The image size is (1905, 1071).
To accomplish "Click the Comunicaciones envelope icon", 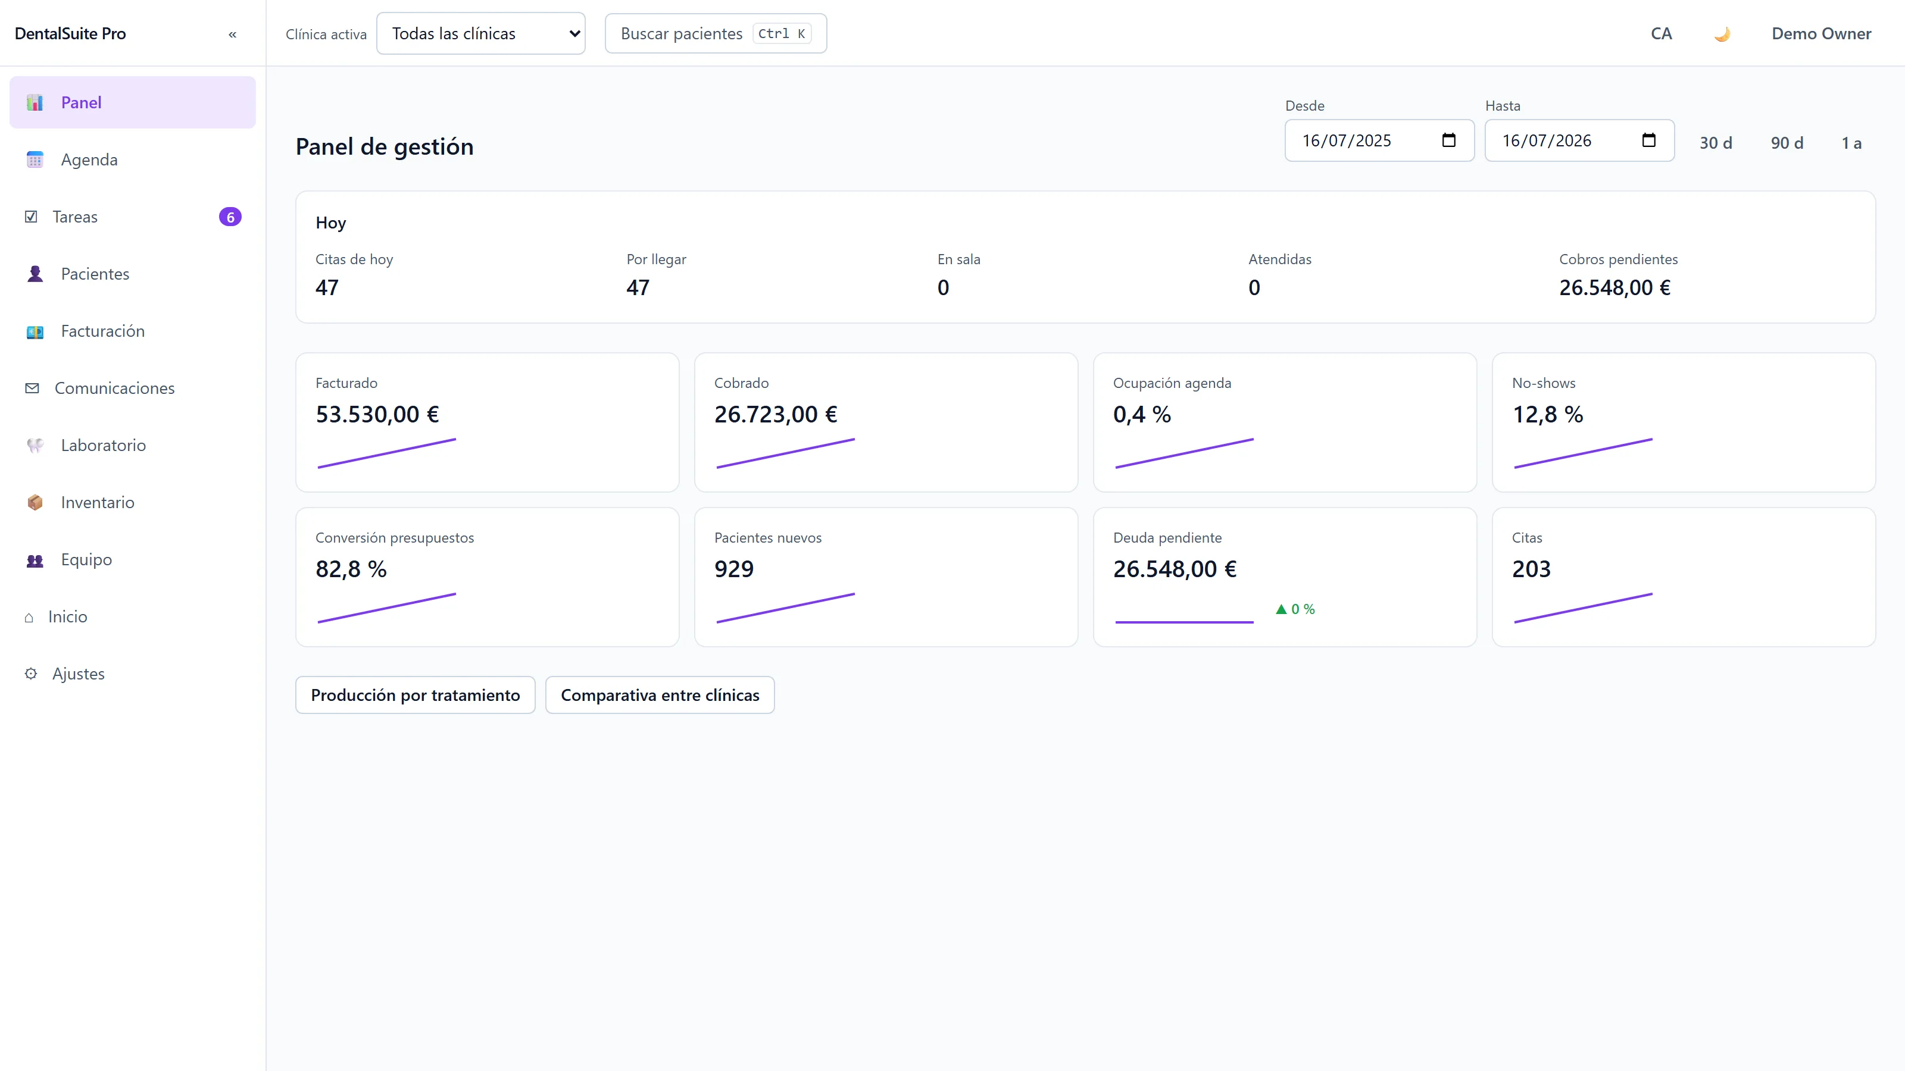I will pyautogui.click(x=32, y=388).
